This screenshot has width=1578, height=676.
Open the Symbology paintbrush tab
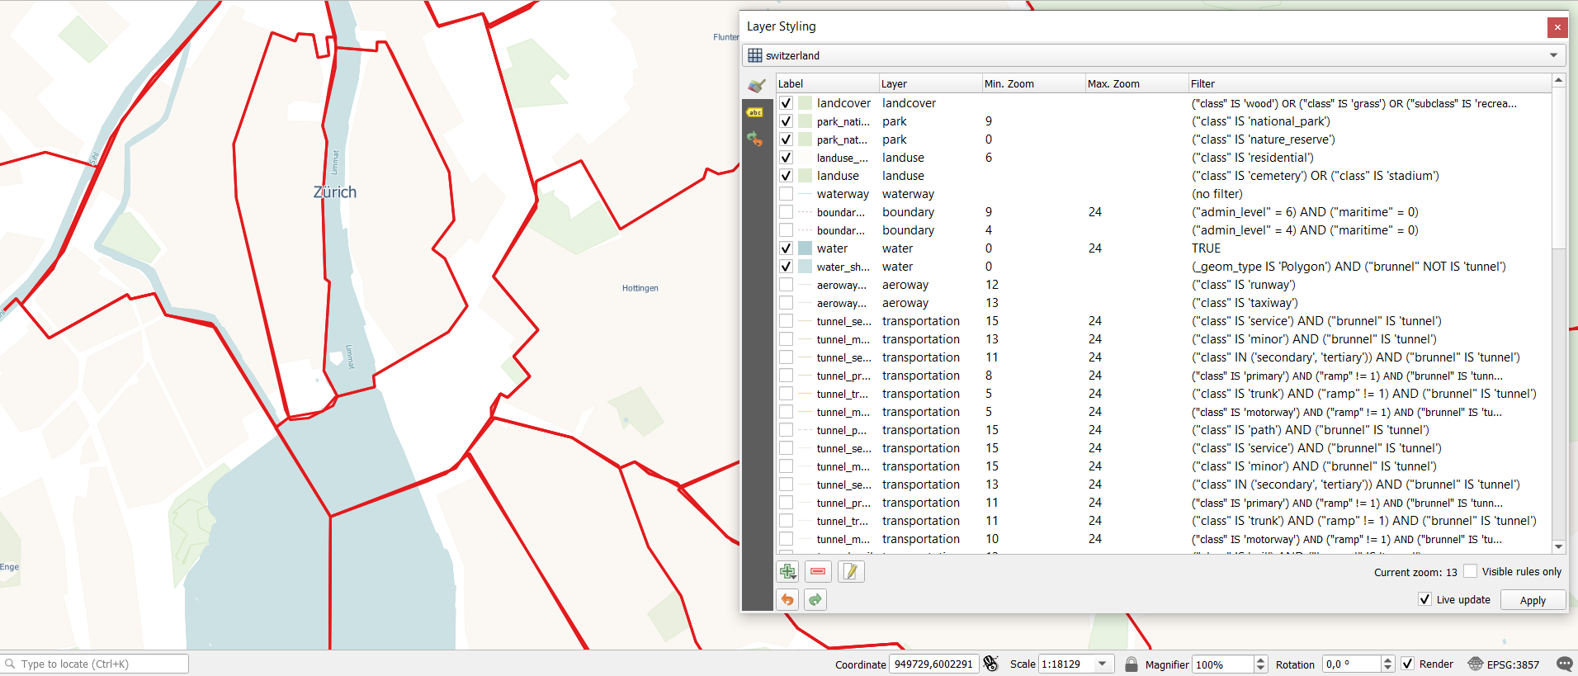tap(756, 86)
